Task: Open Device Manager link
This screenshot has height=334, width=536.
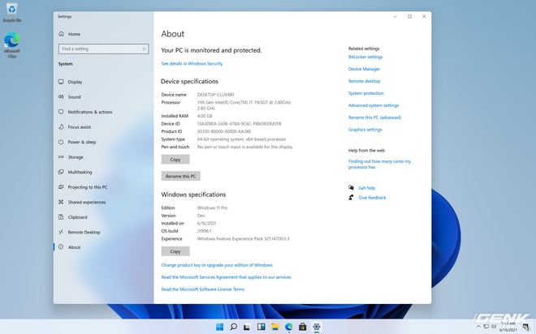Action: point(364,69)
